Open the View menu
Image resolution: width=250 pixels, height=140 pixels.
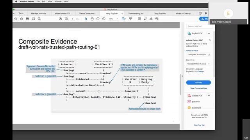pos(50,2)
